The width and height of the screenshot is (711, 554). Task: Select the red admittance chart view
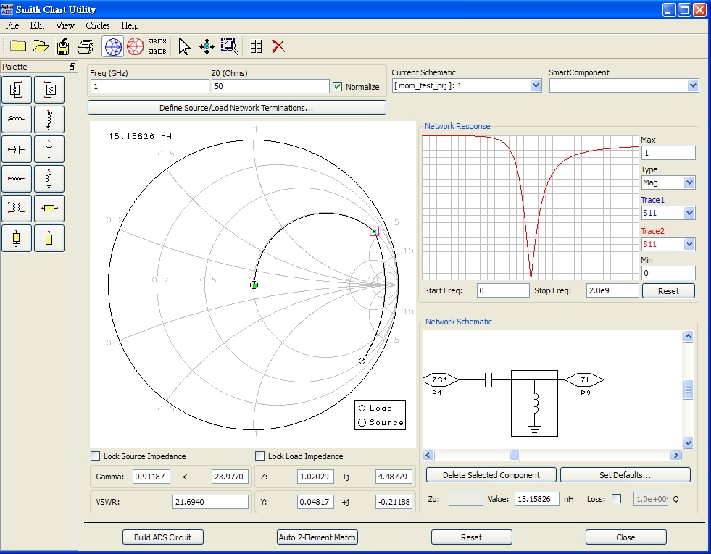point(135,46)
